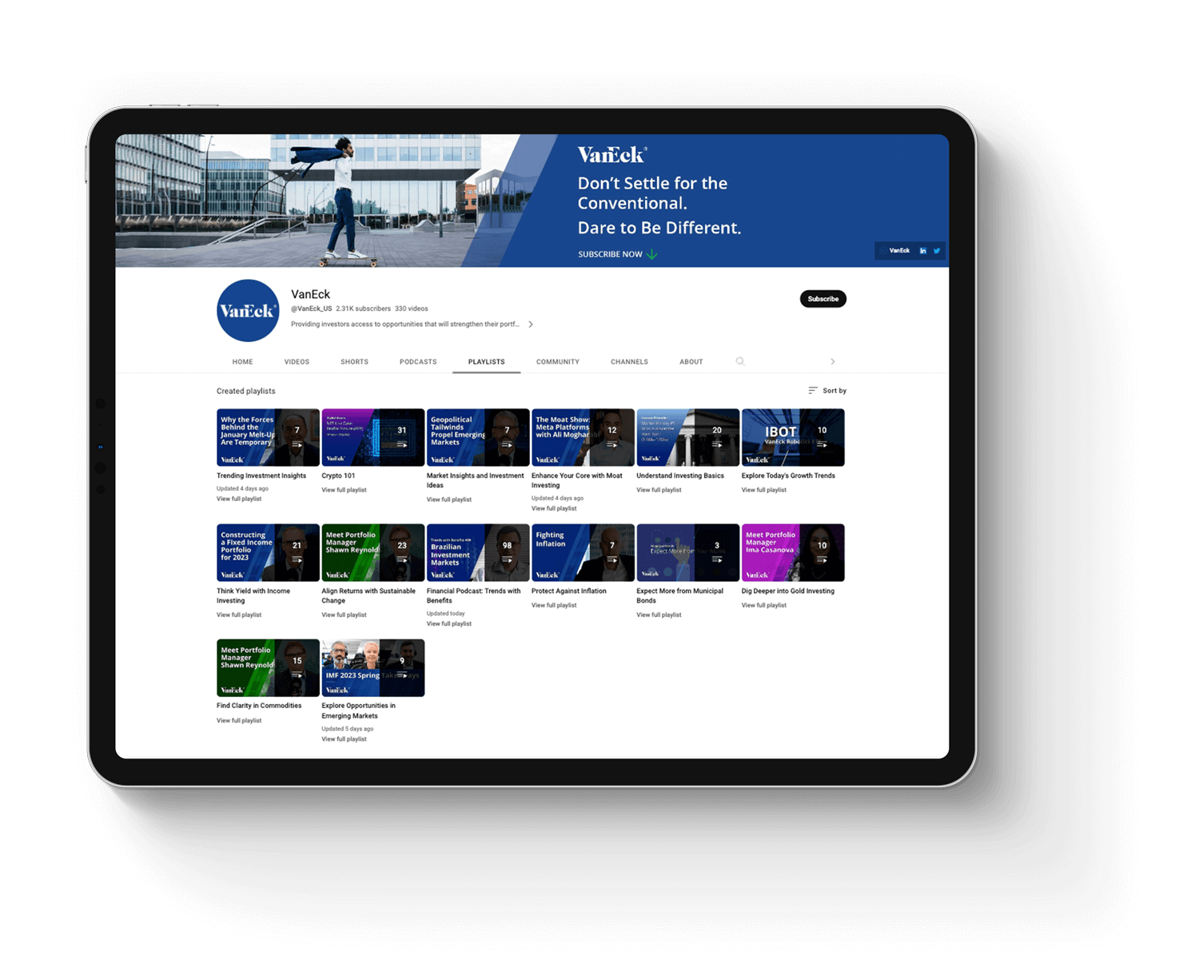The height and width of the screenshot is (963, 1199).
Task: Click the channel search magnifier icon
Action: coord(740,361)
